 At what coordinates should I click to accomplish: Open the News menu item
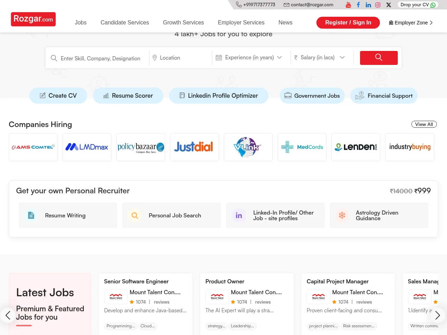click(x=285, y=22)
